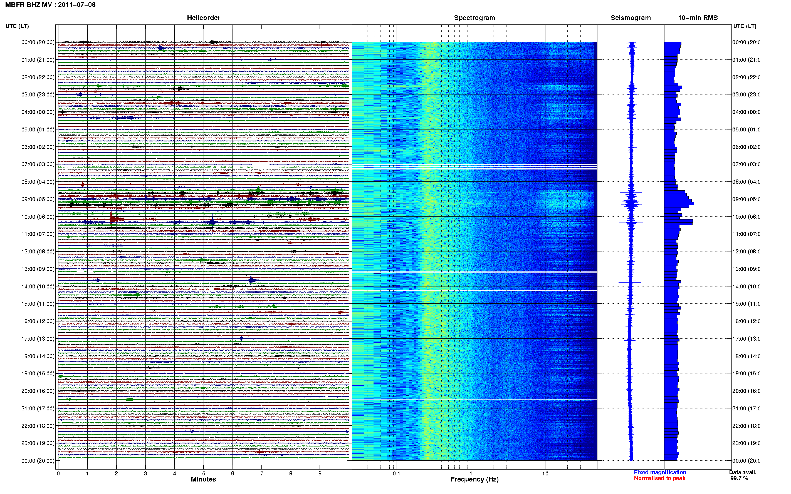791x494 pixels.
Task: Click left axis label '04:00 (00:00)'
Action: point(38,112)
